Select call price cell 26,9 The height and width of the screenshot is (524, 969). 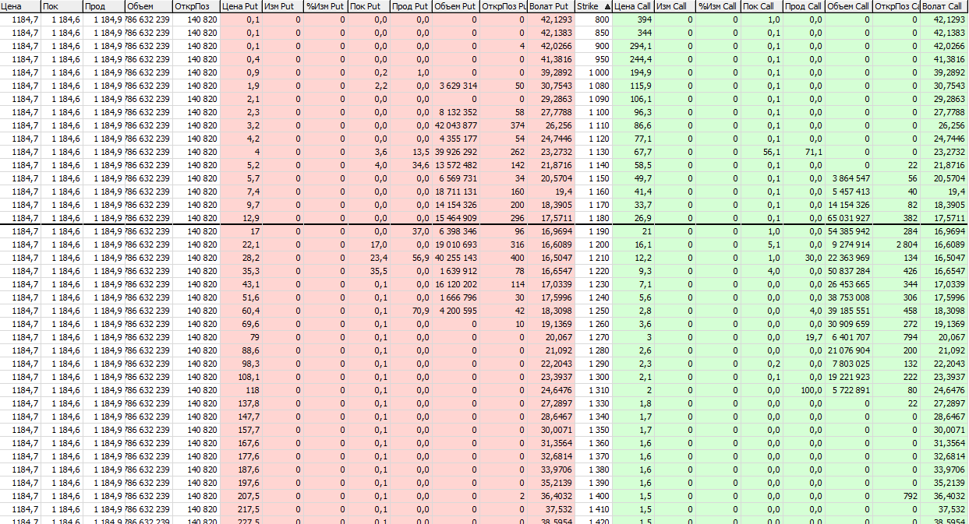(x=633, y=218)
